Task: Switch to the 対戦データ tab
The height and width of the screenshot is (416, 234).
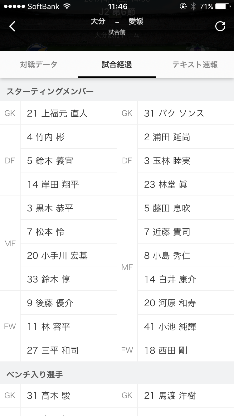Action: pyautogui.click(x=39, y=65)
